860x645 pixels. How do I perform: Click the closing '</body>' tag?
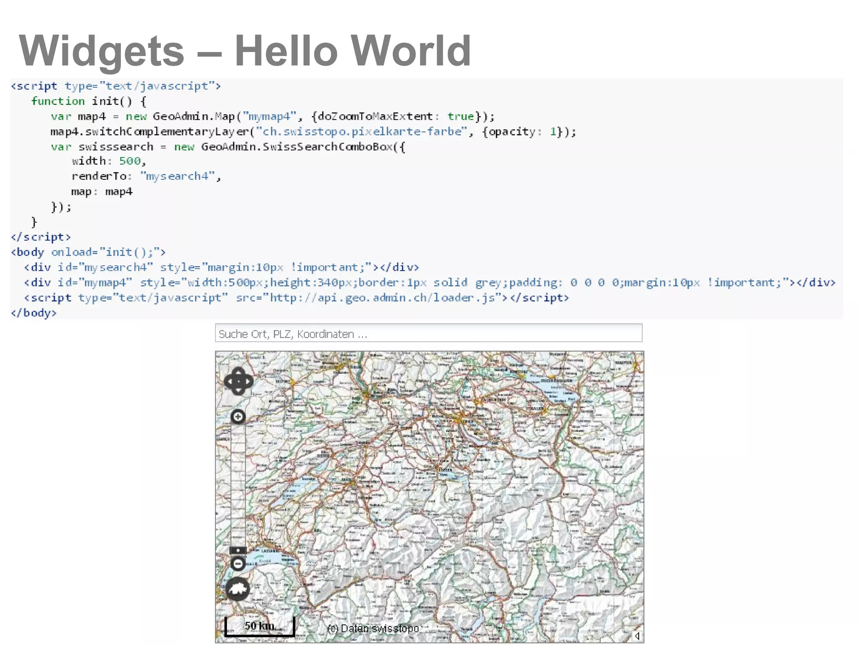click(34, 312)
